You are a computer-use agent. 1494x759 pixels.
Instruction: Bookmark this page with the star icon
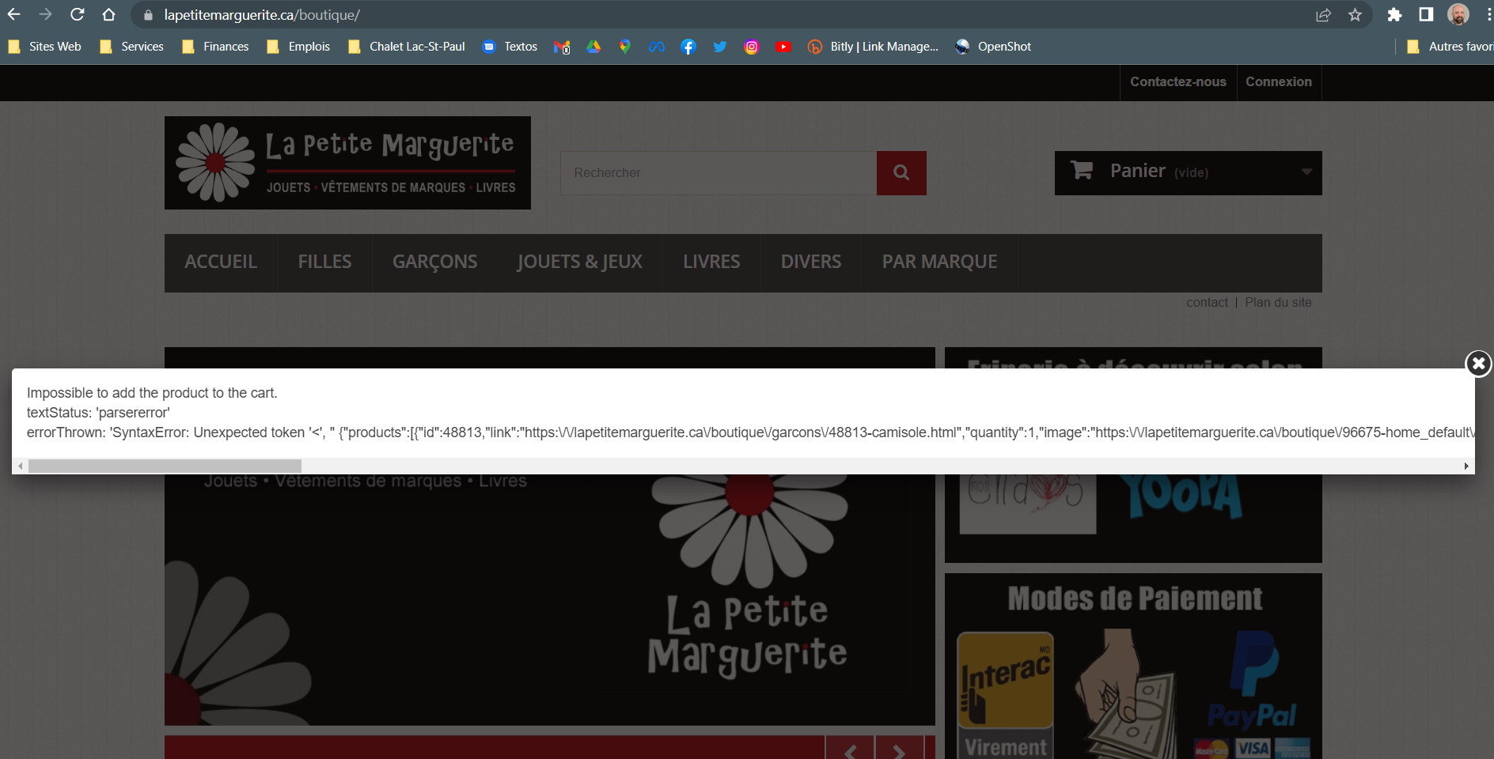[x=1355, y=15]
